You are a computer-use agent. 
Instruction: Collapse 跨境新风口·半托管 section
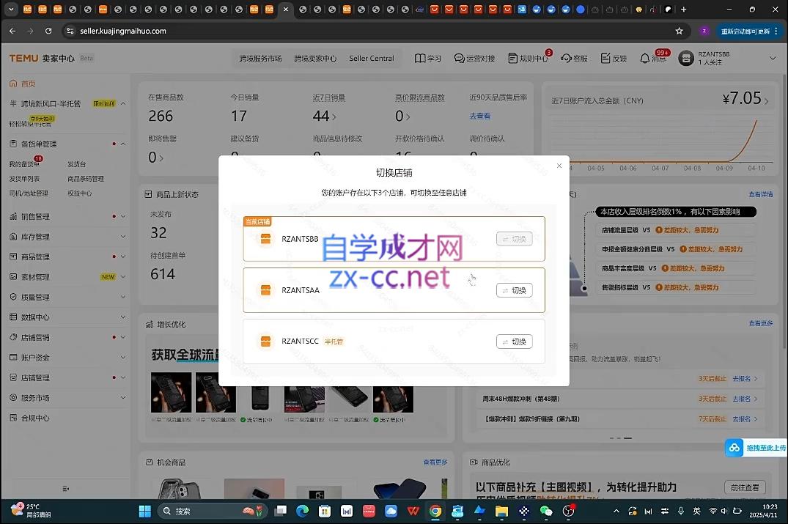(123, 103)
